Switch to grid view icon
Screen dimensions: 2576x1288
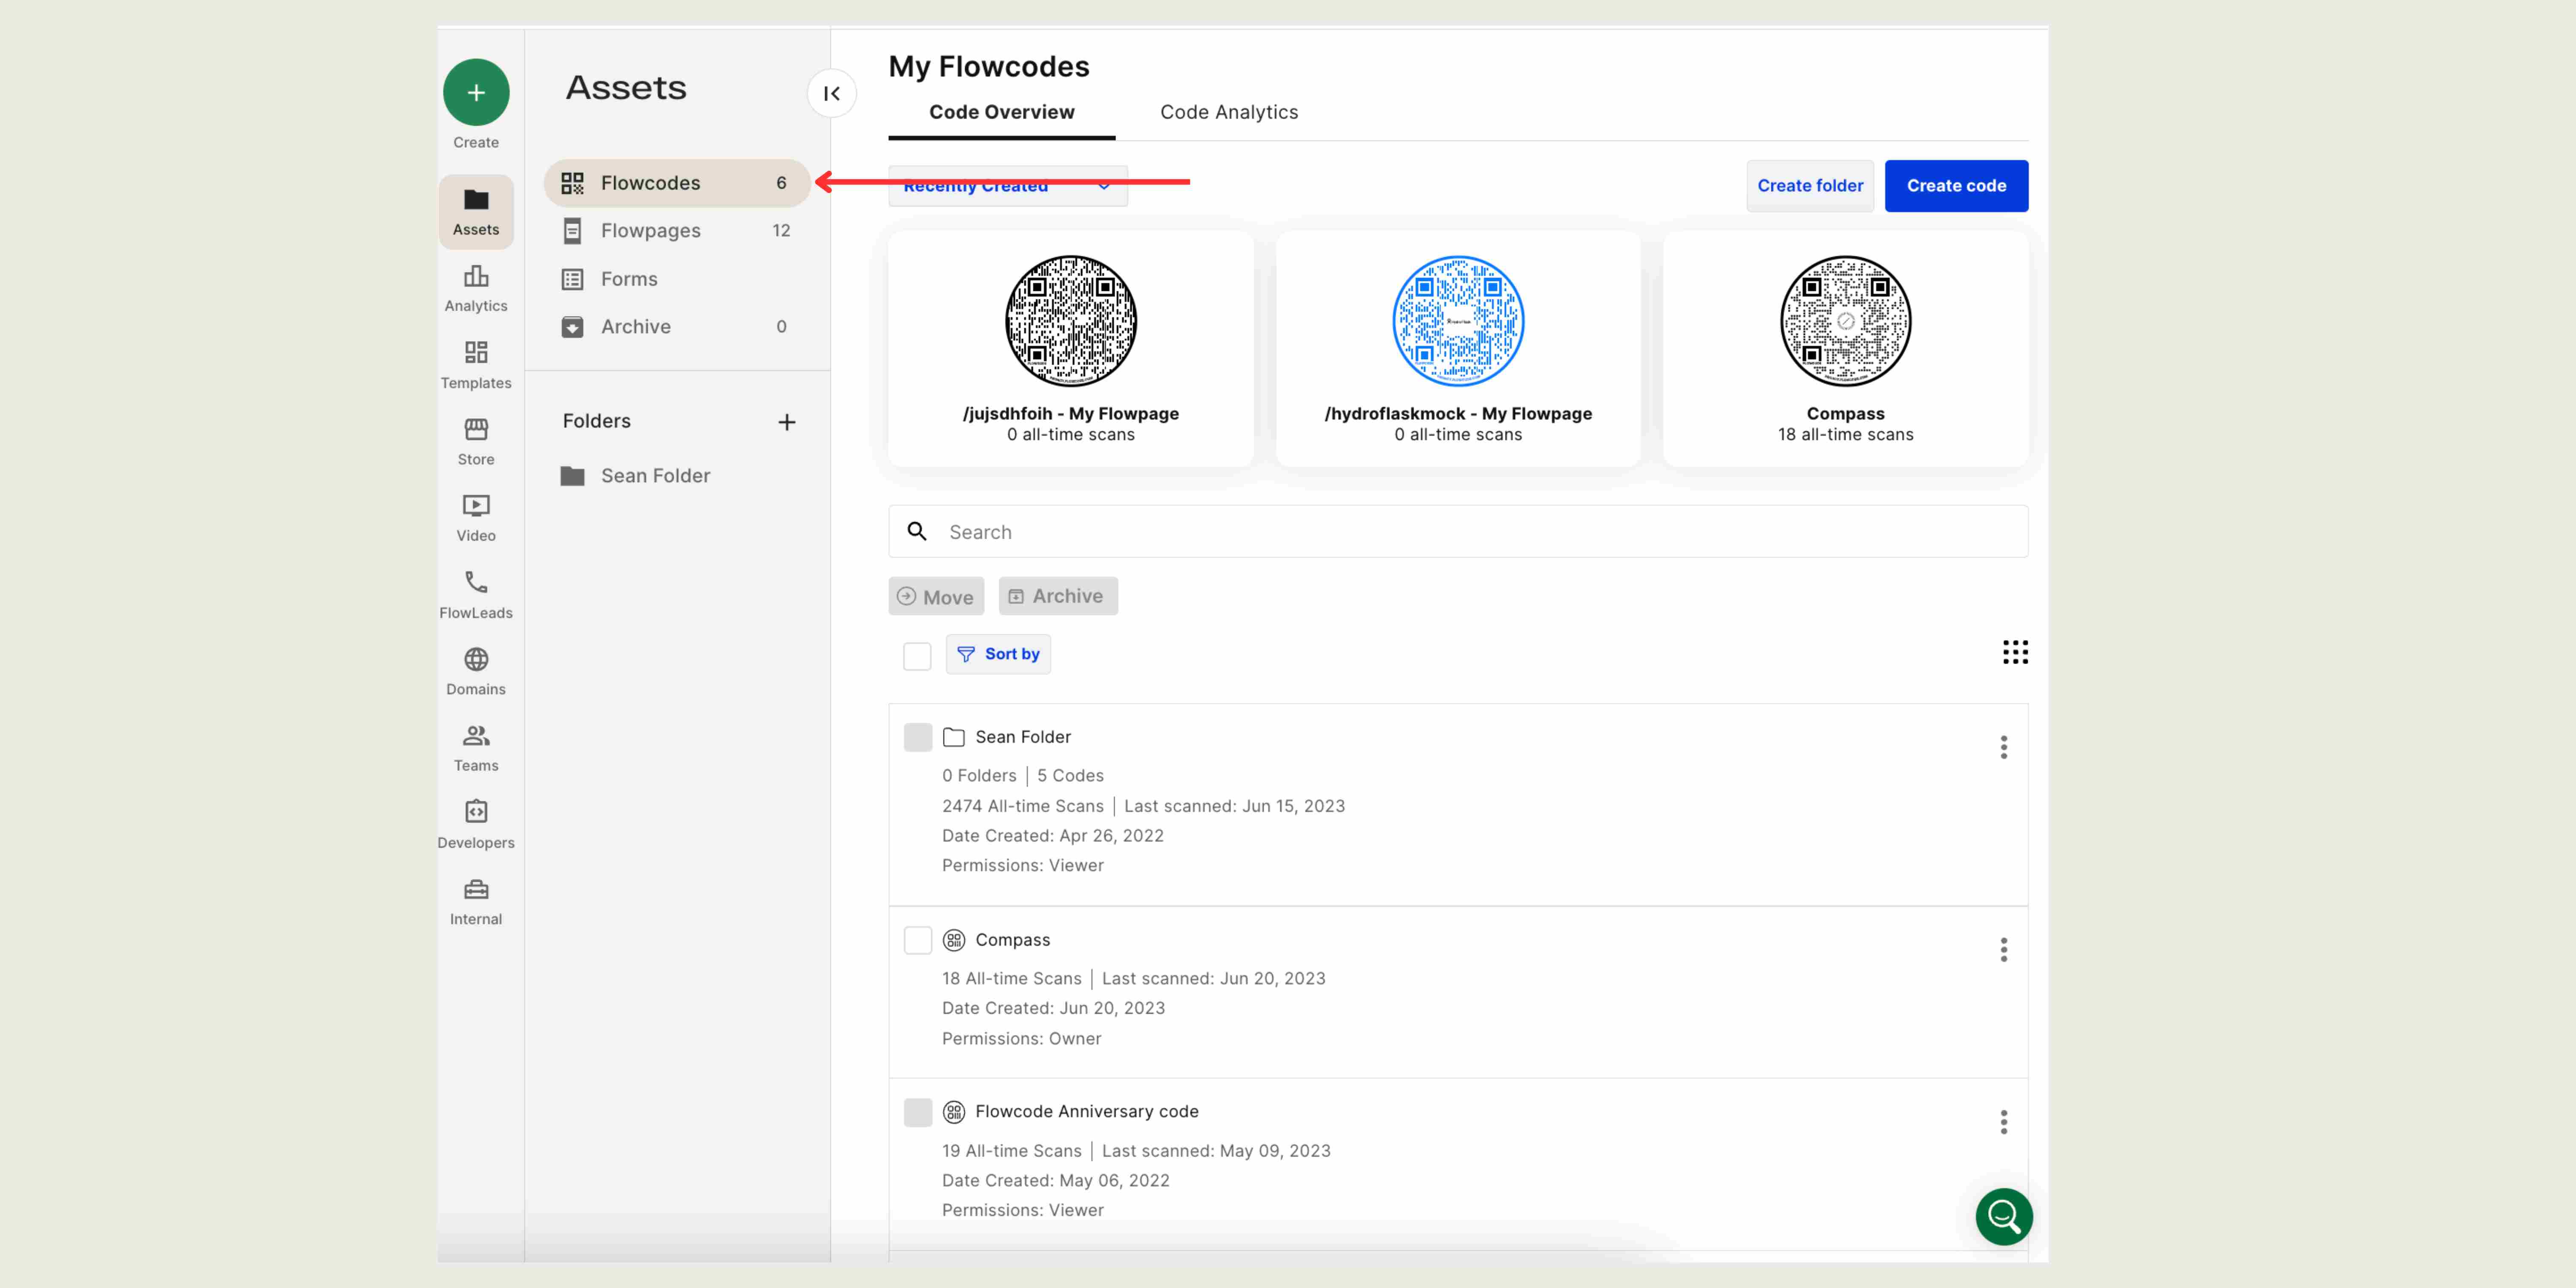2015,653
